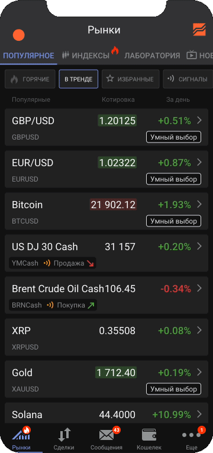The height and width of the screenshot is (453, 213).
Task: Open Сделки trades arrows icon
Action: (64, 435)
